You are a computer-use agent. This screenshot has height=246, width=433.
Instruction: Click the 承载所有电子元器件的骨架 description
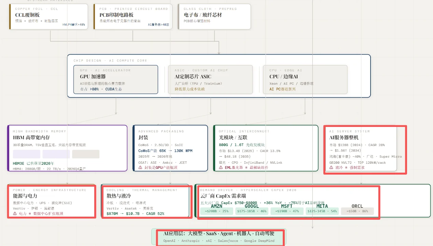pos(120,21)
